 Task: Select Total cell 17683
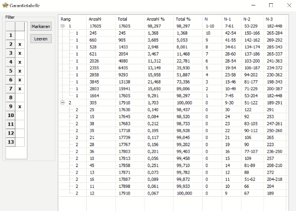(125, 124)
